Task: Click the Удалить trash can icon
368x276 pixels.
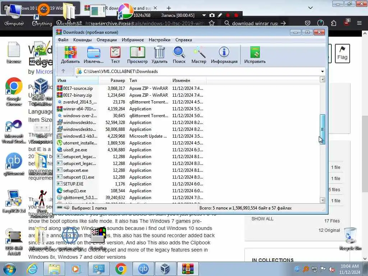Action: coord(159,55)
